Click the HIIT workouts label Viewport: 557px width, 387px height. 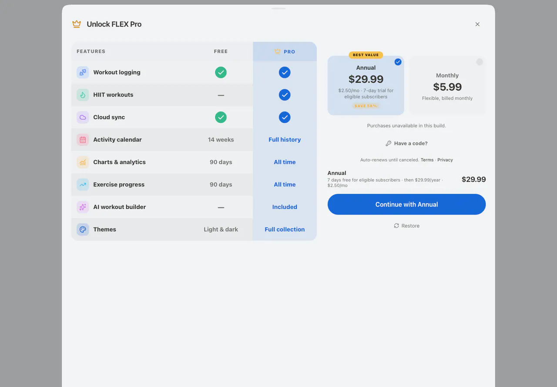113,95
